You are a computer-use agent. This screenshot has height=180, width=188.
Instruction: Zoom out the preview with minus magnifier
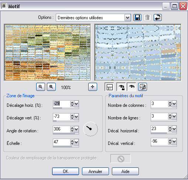click(41, 87)
